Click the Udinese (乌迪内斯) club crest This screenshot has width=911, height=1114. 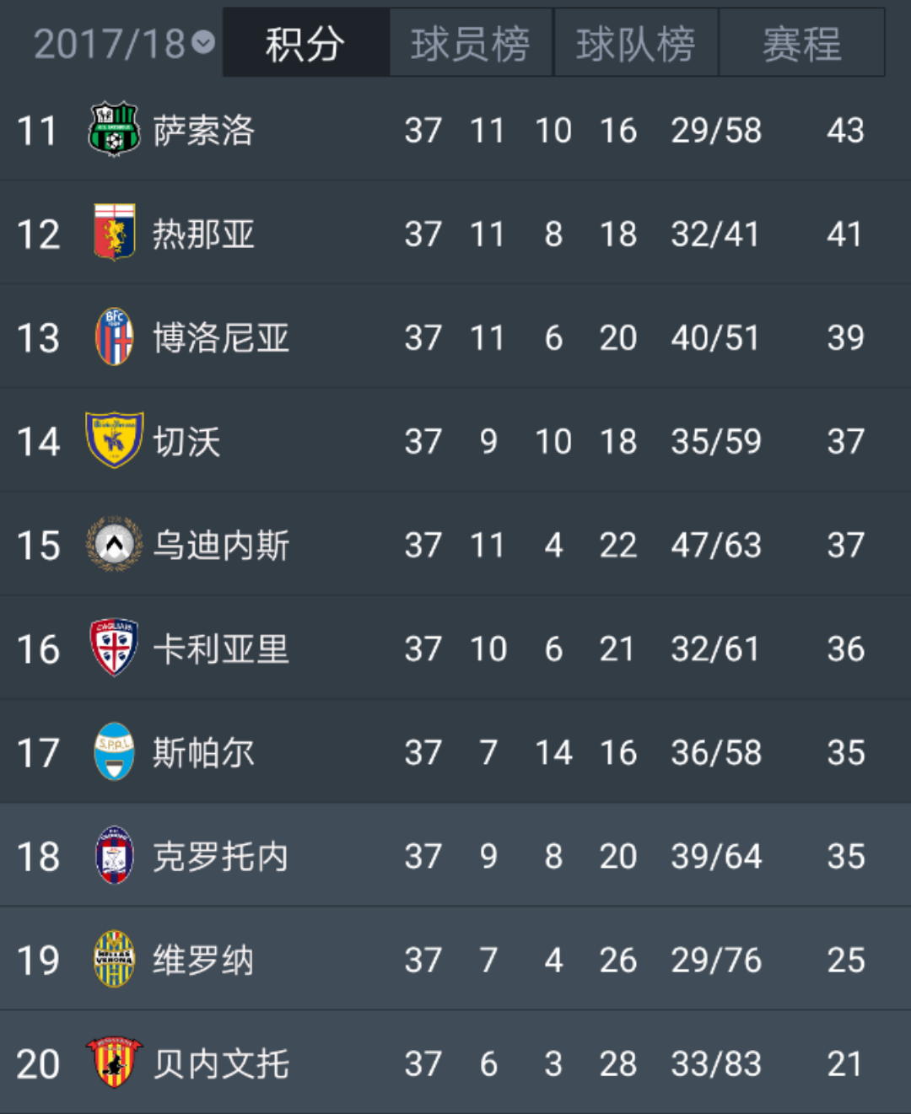(114, 544)
